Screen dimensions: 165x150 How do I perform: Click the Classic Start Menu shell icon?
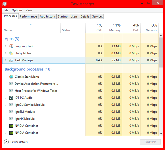click(11, 77)
